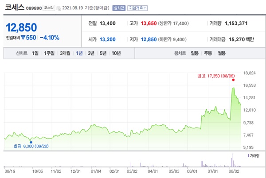Click the 봉차트 label
This screenshot has width=266, height=178.
[180, 53]
